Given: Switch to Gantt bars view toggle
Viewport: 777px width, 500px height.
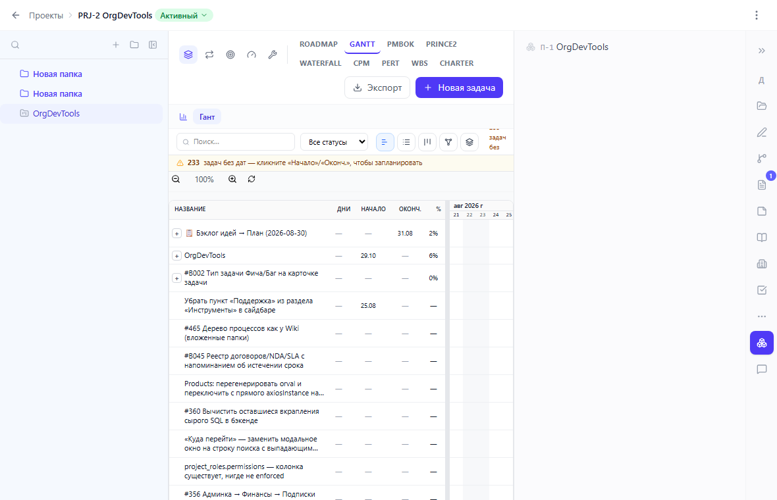Looking at the screenshot, I should [x=385, y=142].
